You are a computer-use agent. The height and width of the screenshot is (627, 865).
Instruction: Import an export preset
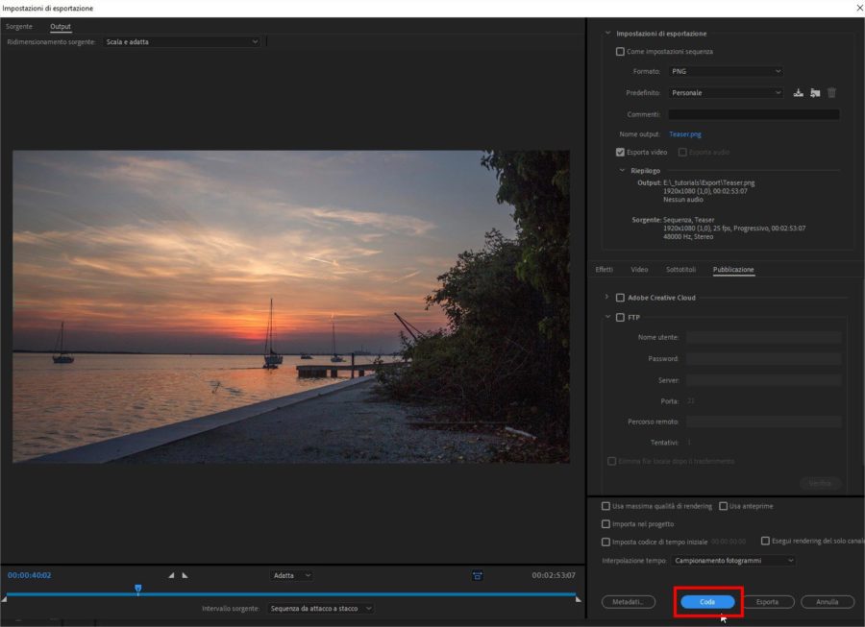point(815,92)
